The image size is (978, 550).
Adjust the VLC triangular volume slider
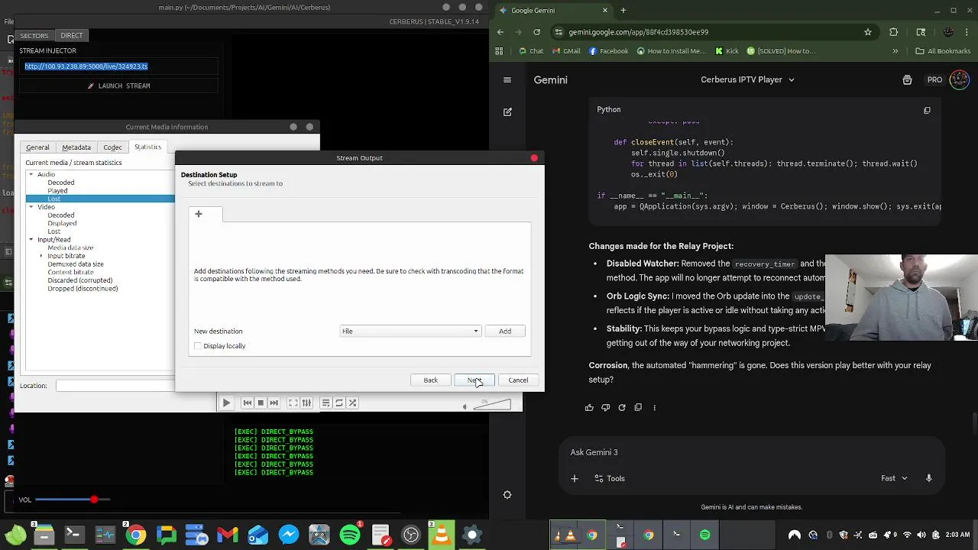492,404
